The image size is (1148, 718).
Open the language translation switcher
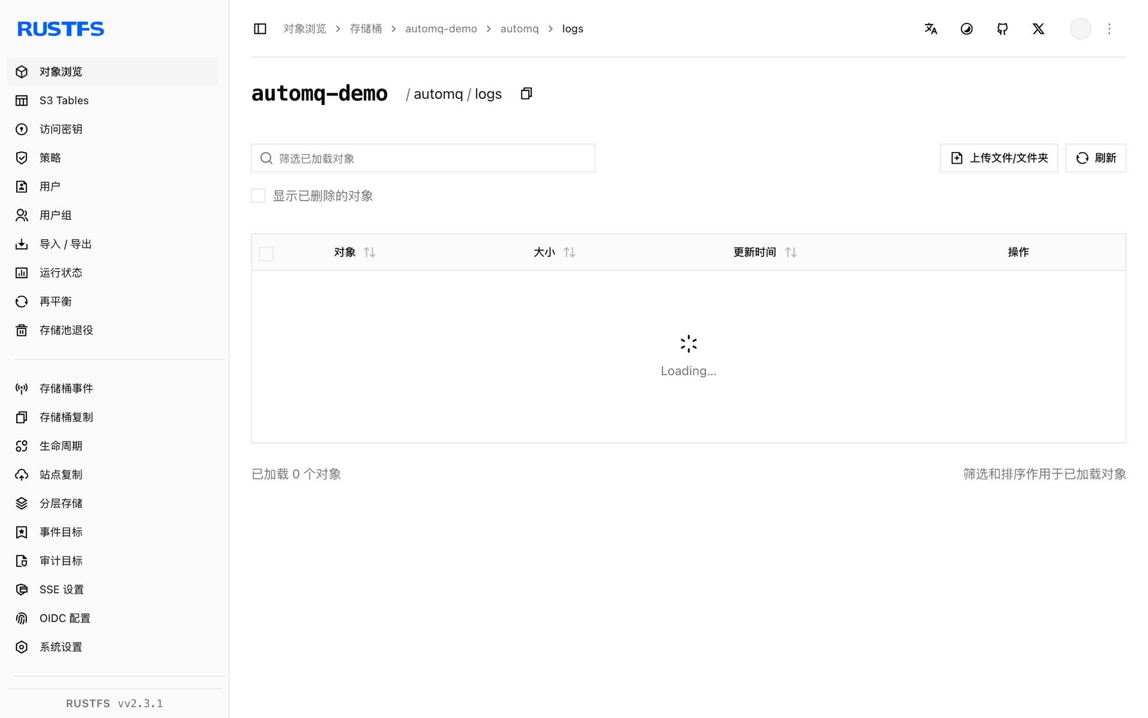coord(930,29)
